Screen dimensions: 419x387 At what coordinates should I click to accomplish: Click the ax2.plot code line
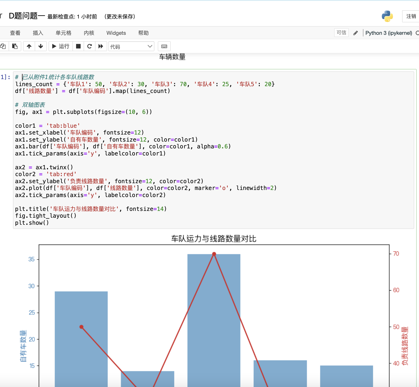point(146,188)
